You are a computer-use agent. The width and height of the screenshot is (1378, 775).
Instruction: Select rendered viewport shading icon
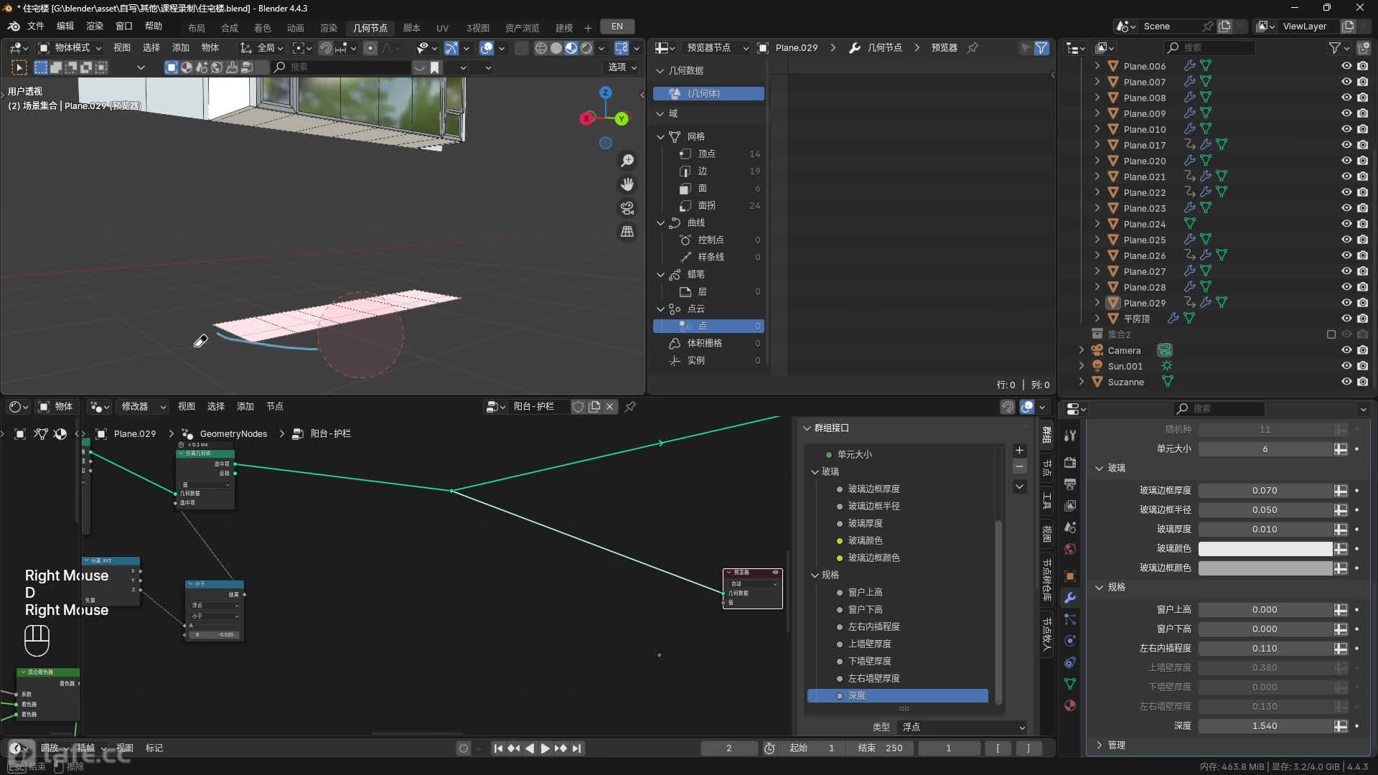[586, 48]
